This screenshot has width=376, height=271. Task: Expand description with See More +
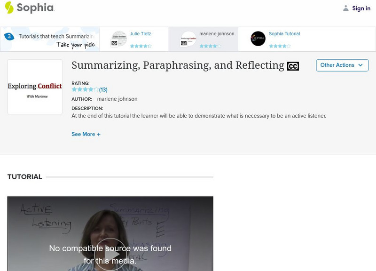(86, 134)
